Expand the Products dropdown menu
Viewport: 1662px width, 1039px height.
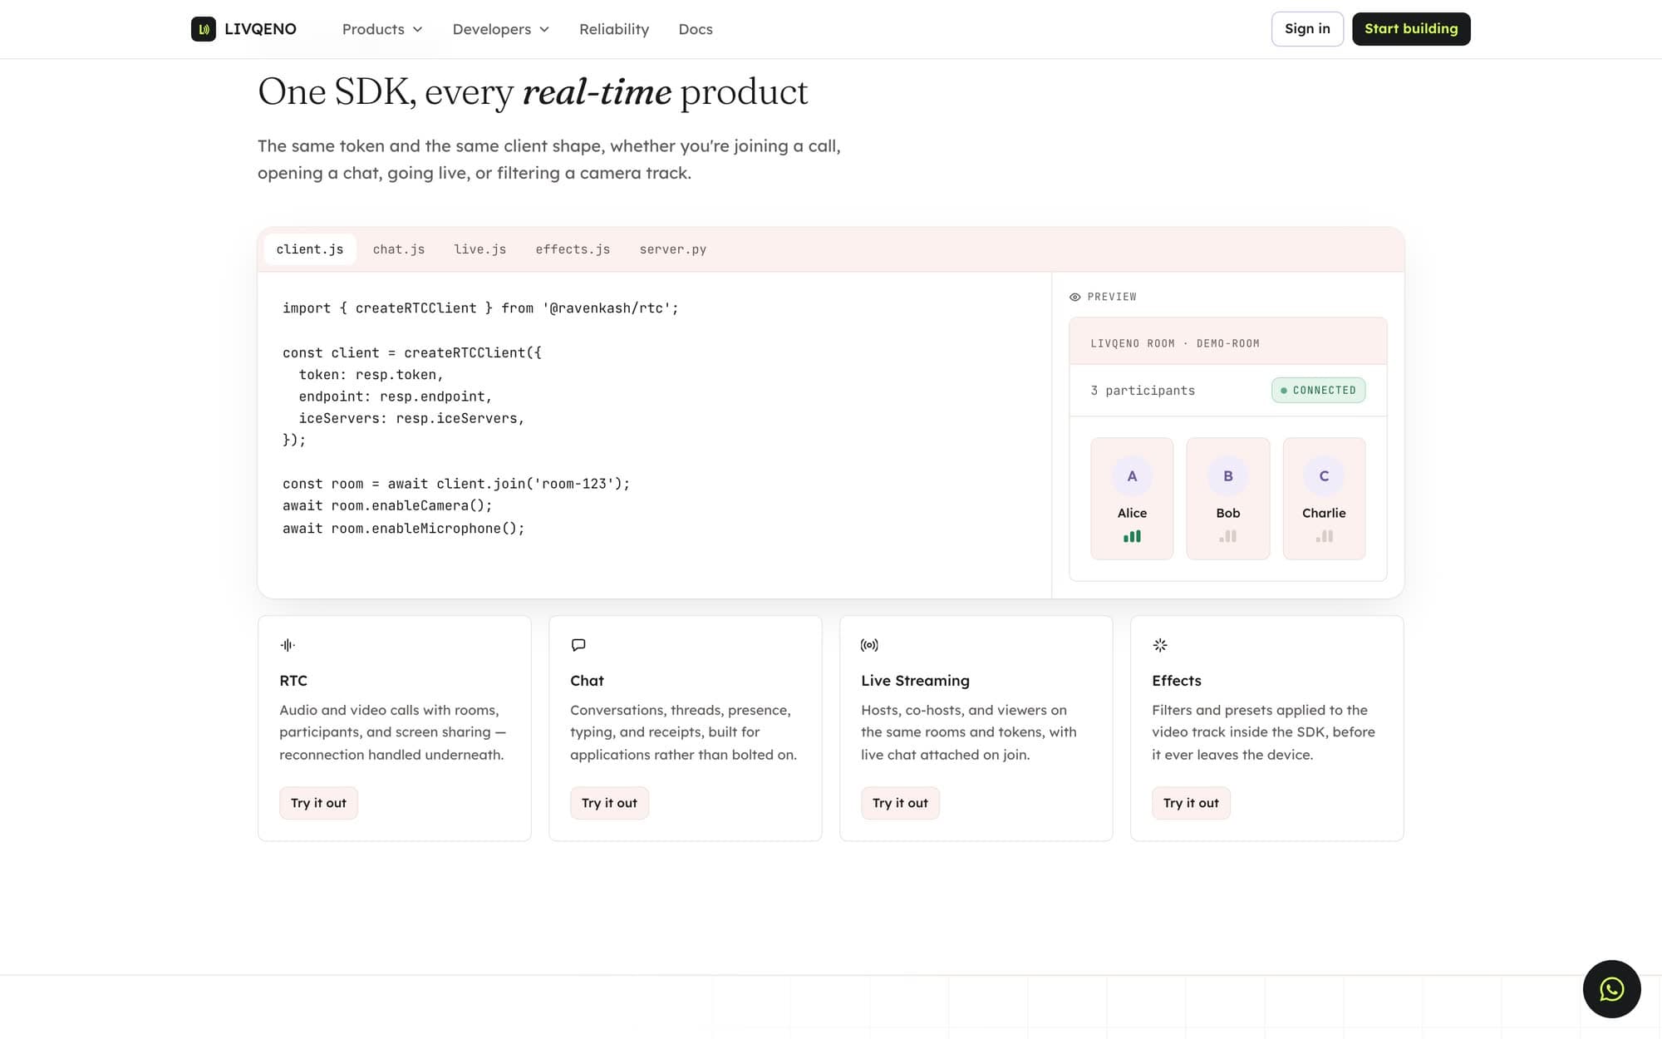point(382,29)
